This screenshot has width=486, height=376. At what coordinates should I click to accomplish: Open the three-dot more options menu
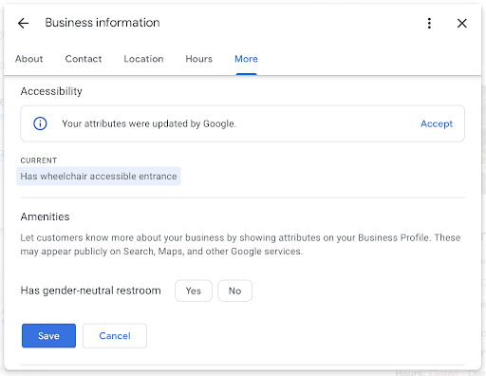[429, 23]
